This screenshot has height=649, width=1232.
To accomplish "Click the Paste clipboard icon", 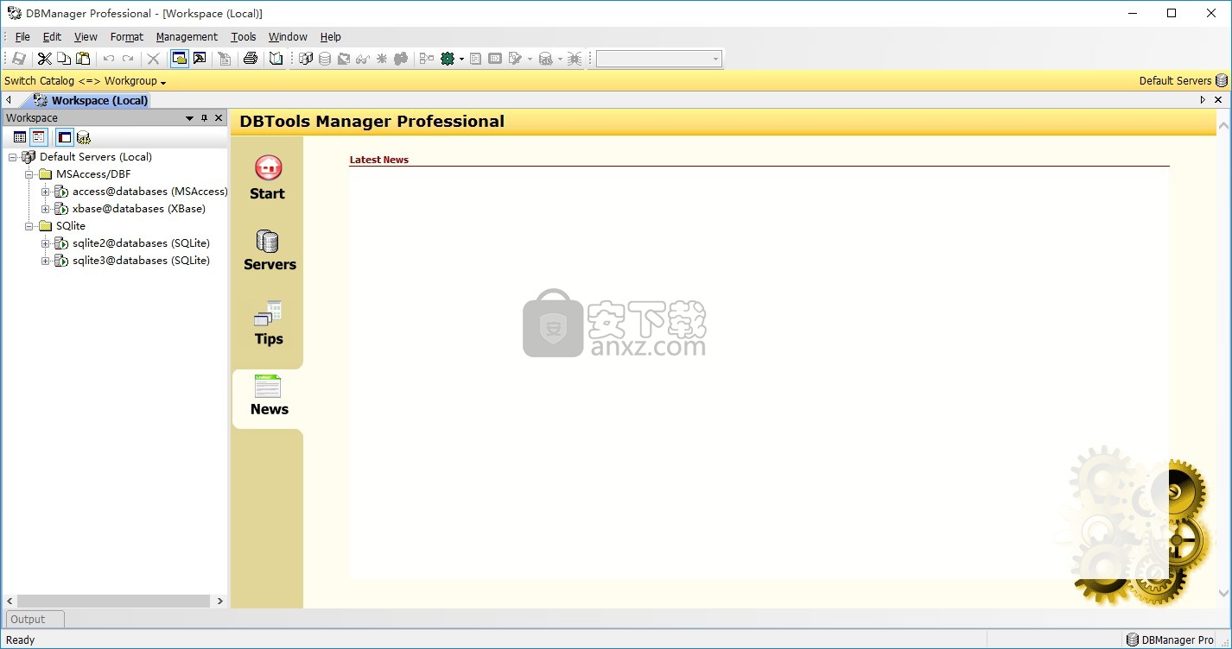I will [83, 59].
